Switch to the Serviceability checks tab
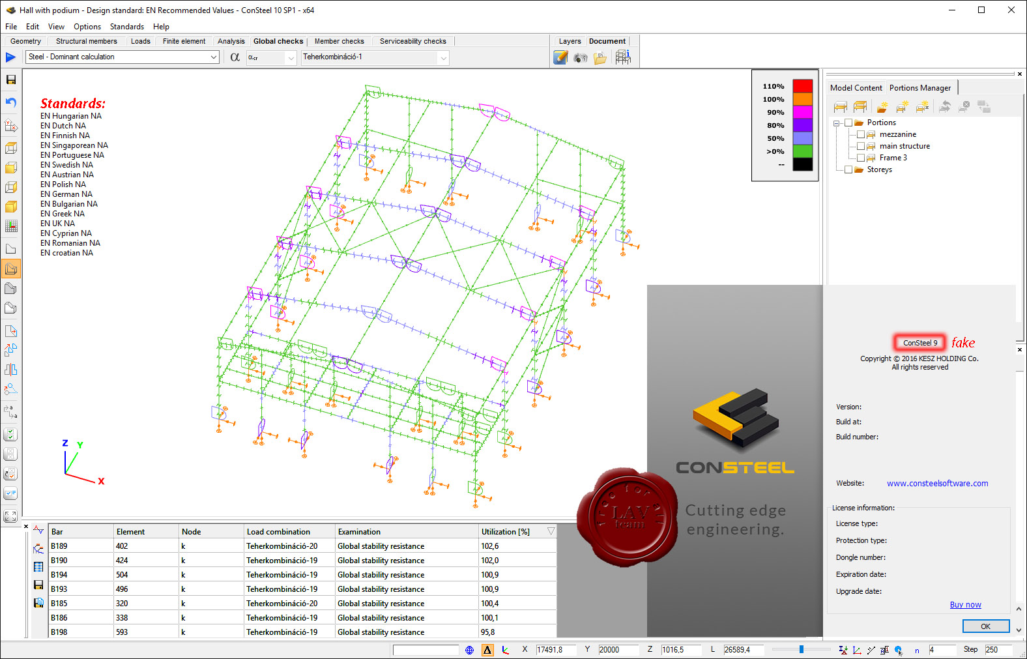 [413, 41]
